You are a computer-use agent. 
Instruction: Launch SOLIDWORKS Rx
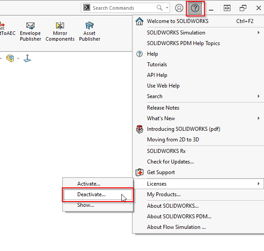[198, 151]
